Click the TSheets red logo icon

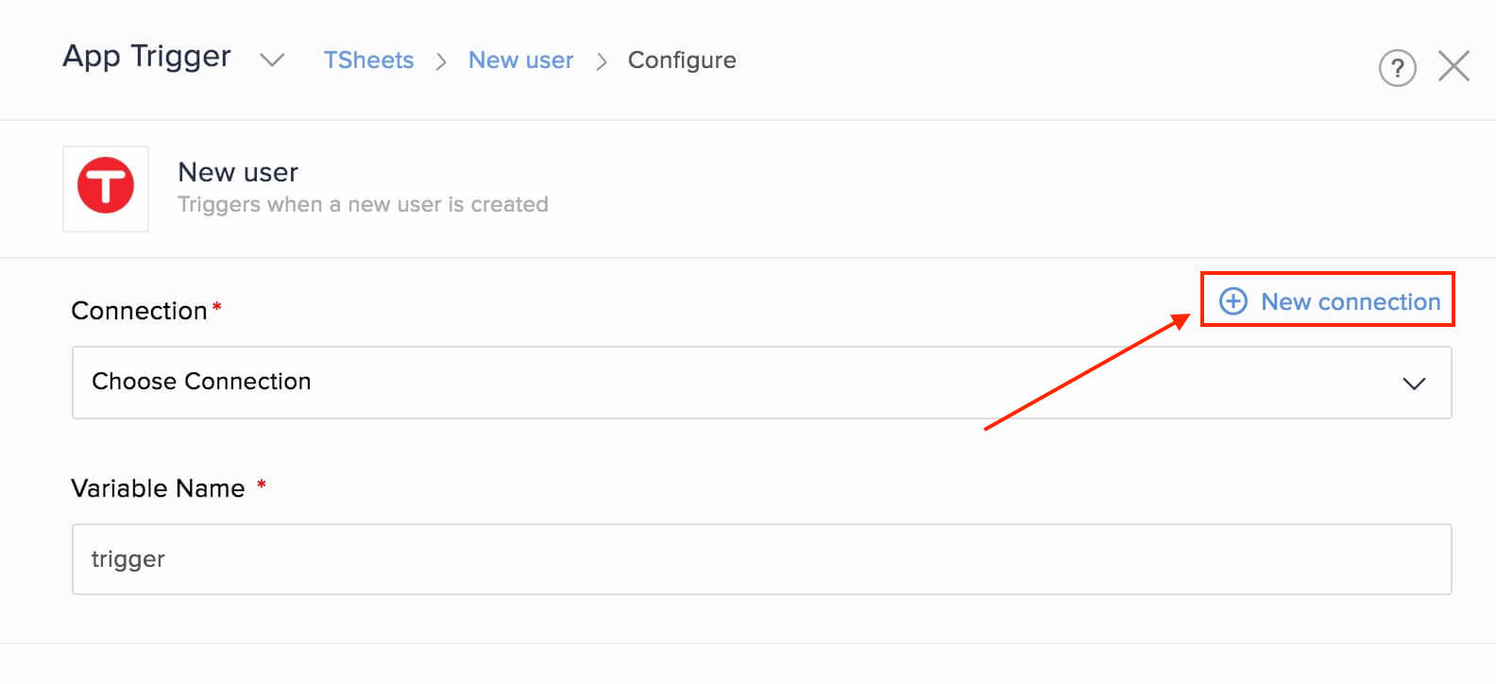click(x=106, y=186)
